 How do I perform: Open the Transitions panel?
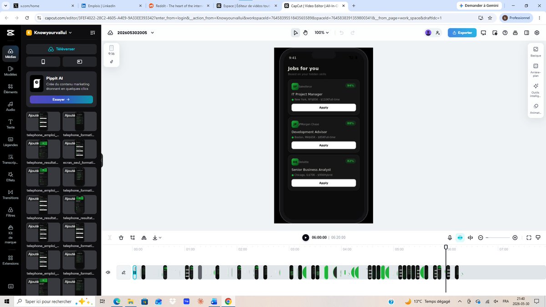click(x=10, y=194)
